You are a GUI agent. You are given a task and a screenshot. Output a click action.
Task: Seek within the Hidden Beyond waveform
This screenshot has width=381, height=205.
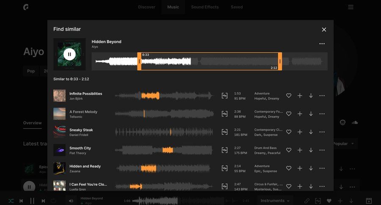click(210, 61)
